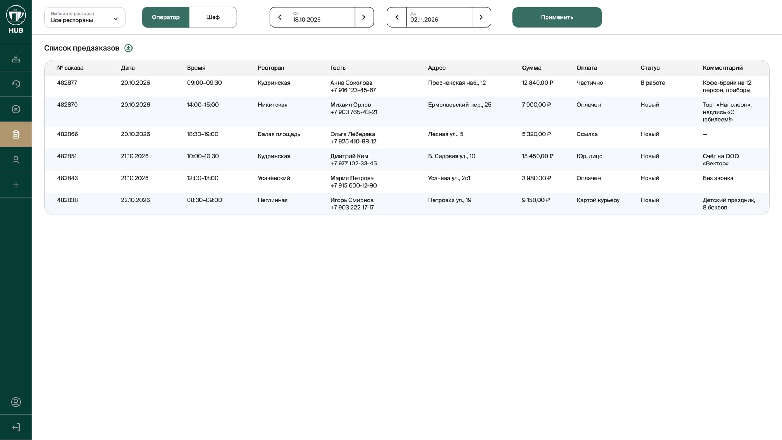Click the '№ заказа' column header
782x440 pixels.
pos(70,68)
